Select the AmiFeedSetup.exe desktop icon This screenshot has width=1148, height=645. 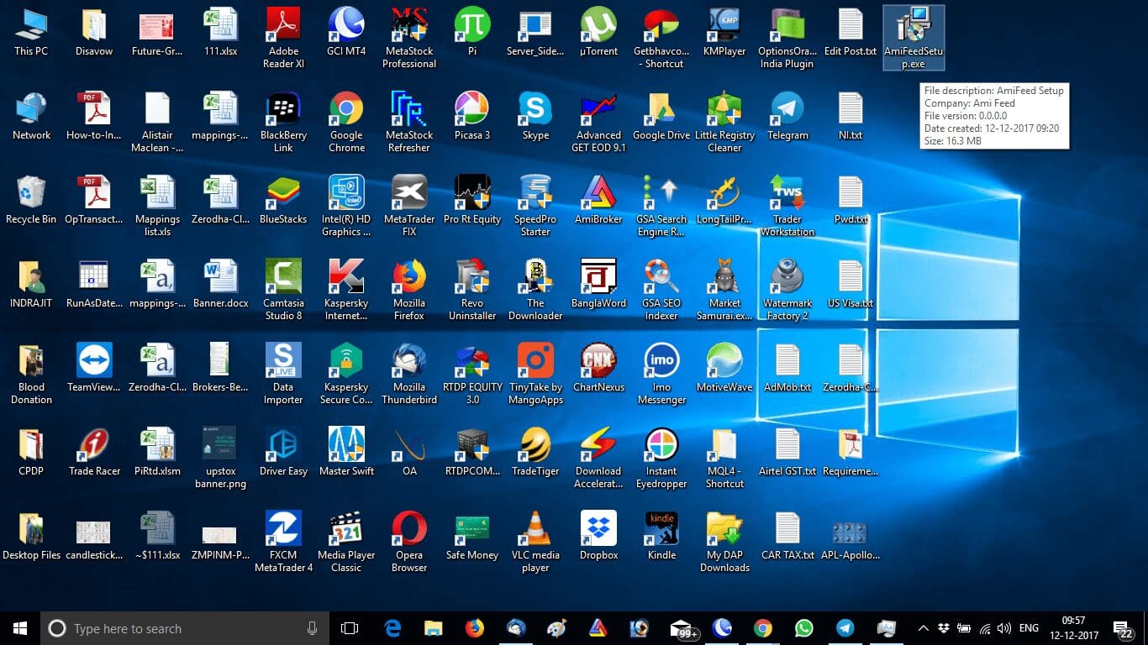[x=914, y=38]
